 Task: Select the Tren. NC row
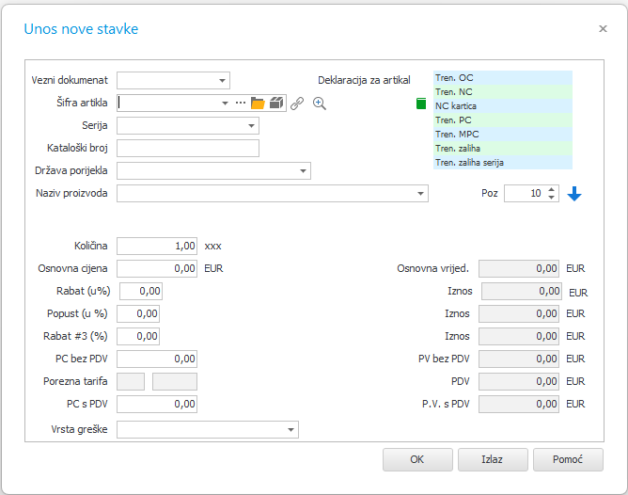(x=503, y=92)
